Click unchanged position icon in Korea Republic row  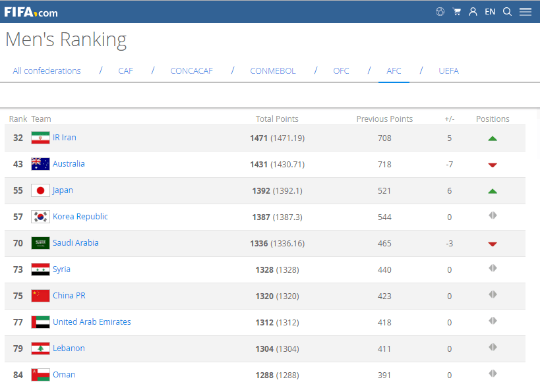(493, 215)
